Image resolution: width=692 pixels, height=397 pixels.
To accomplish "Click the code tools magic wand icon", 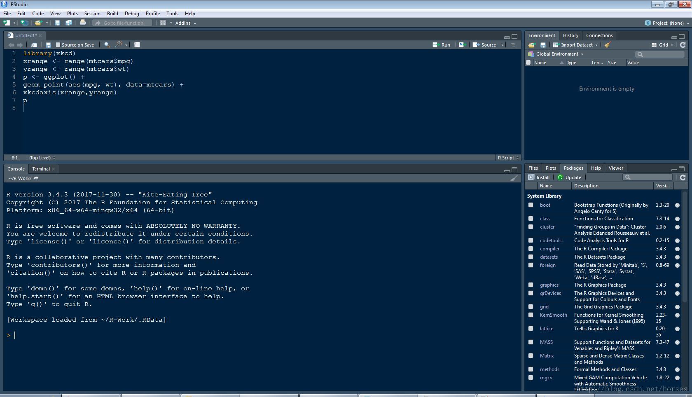I will tap(119, 44).
